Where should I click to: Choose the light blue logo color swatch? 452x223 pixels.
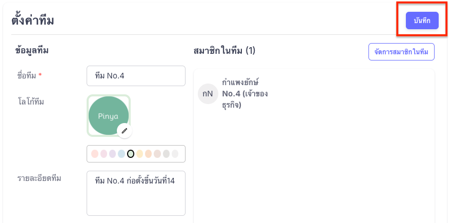121,154
